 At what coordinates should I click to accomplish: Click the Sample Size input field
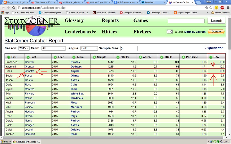tap(129, 49)
